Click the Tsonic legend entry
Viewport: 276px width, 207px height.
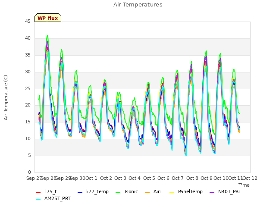pyautogui.click(x=127, y=191)
